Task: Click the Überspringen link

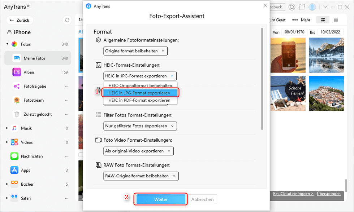Action: click(328, 194)
